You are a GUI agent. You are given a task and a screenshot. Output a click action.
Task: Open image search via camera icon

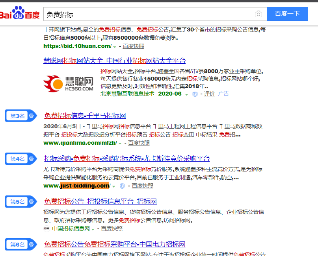(258, 14)
